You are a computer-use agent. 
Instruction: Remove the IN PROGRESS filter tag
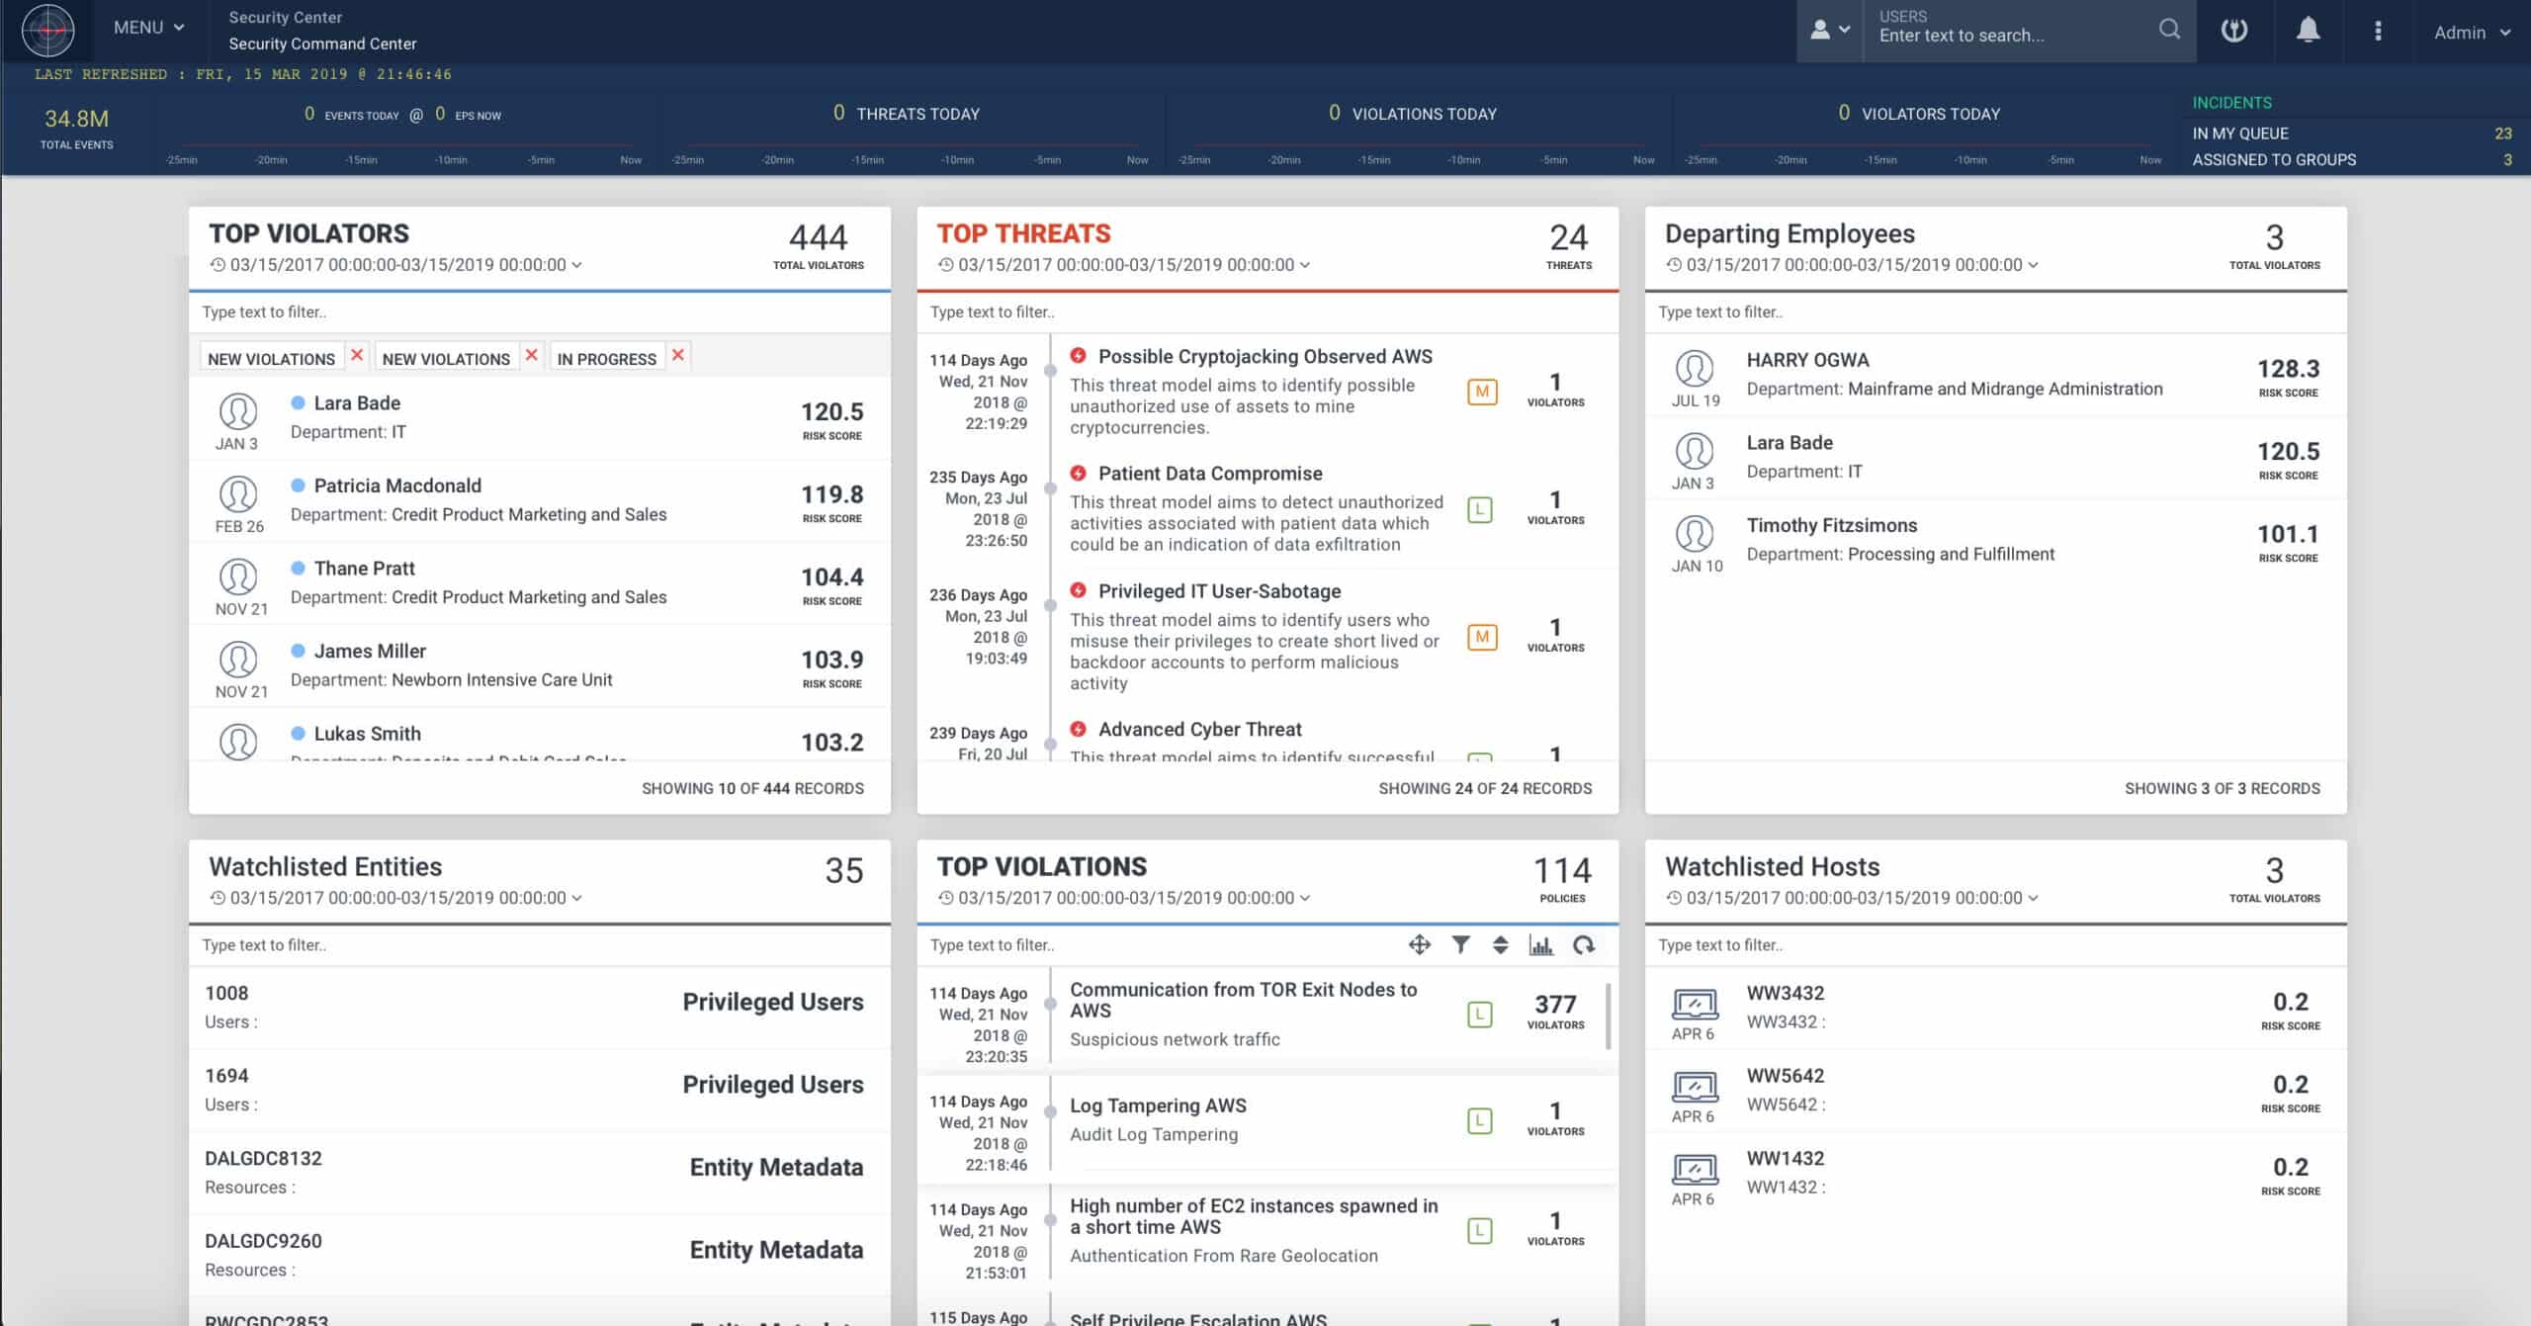(678, 355)
